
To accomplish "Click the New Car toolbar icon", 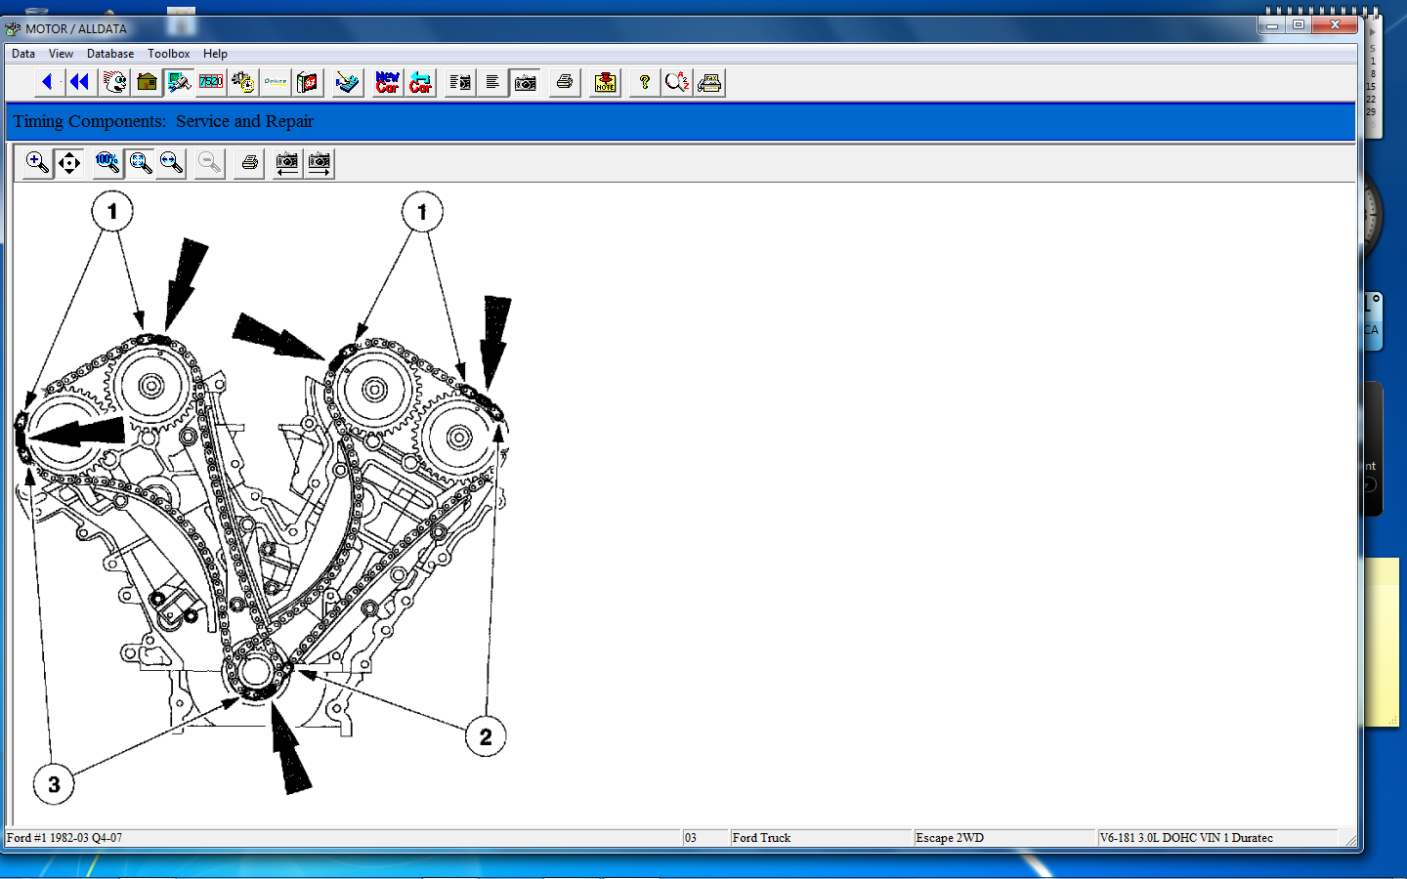I will click(387, 83).
